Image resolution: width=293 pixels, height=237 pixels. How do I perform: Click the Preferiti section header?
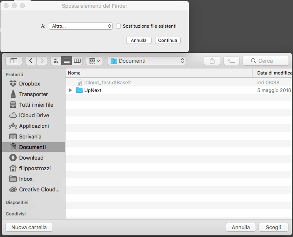point(14,75)
